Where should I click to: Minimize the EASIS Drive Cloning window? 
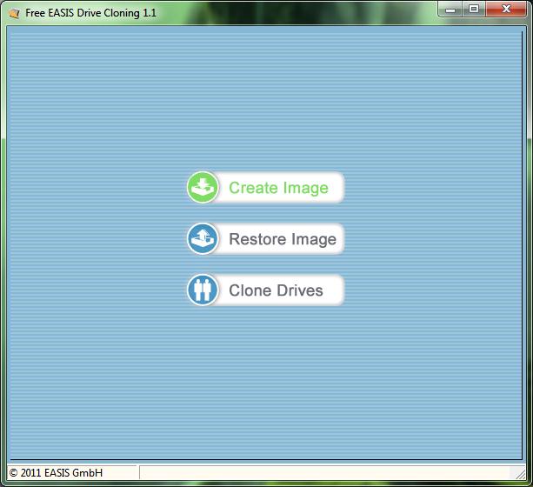[x=450, y=10]
